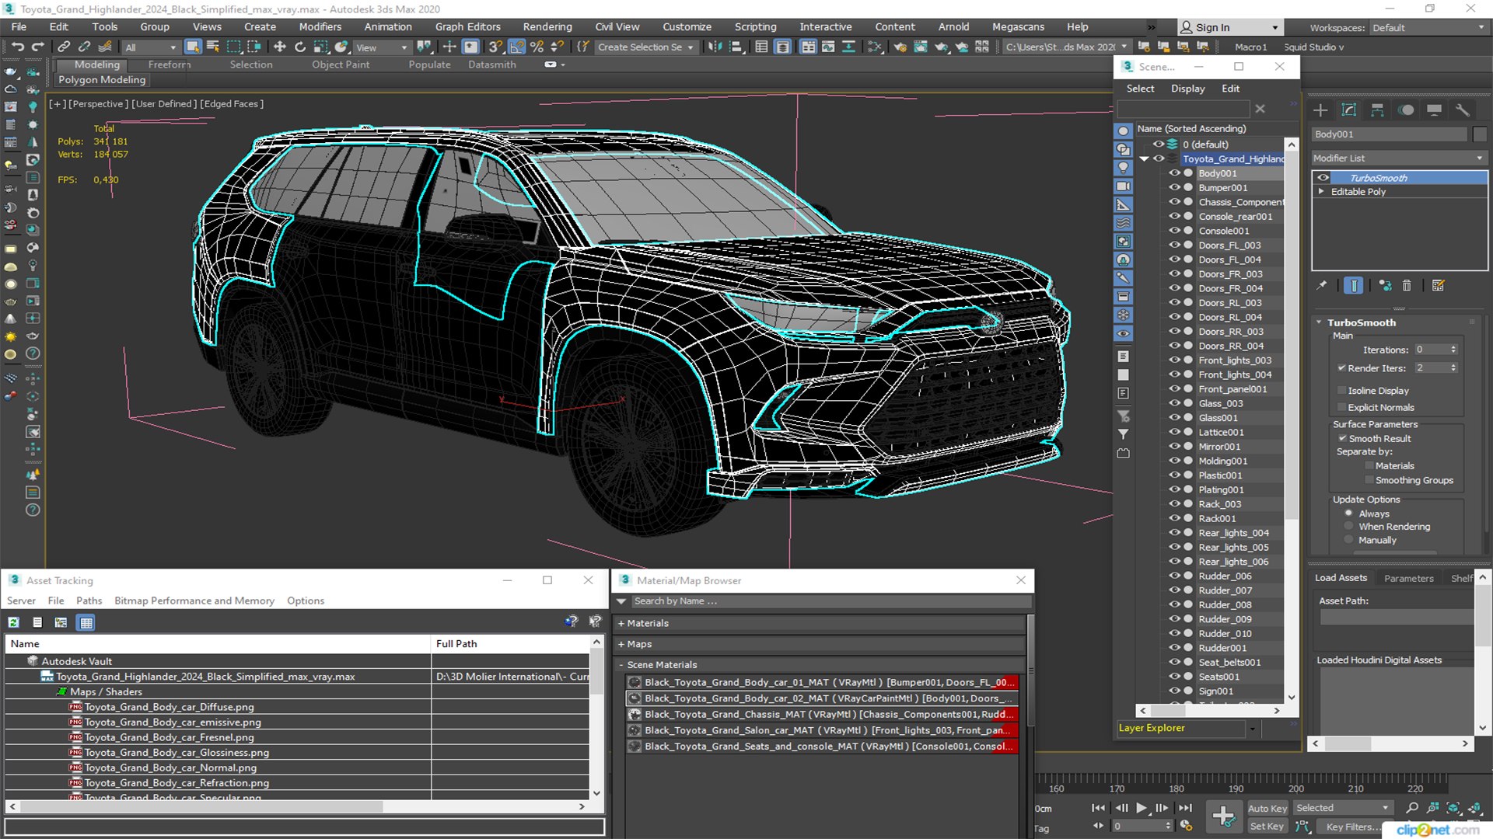1493x839 pixels.
Task: Click the Set Key button
Action: [x=1267, y=827]
